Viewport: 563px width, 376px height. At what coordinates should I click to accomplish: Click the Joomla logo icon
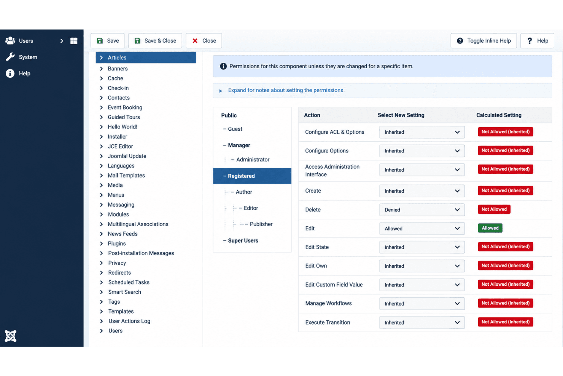coord(11,336)
